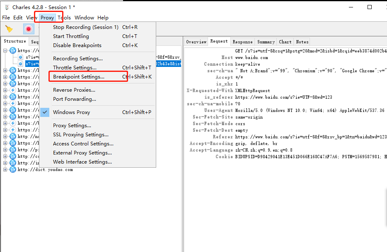Click the is_referer URL value
The image size is (387, 252).
pos(283,97)
